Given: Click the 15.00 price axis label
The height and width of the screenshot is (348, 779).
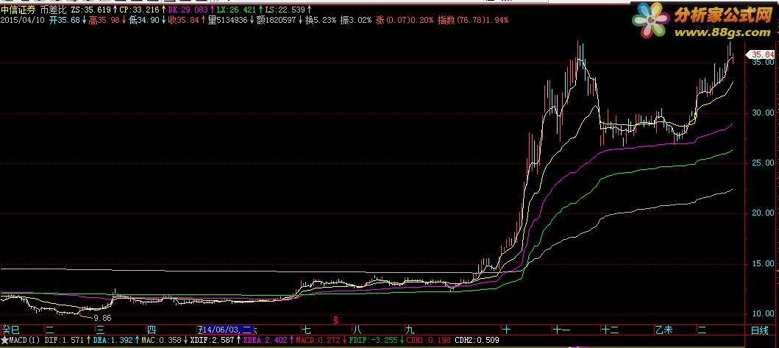Looking at the screenshot, I should pyautogui.click(x=763, y=263).
